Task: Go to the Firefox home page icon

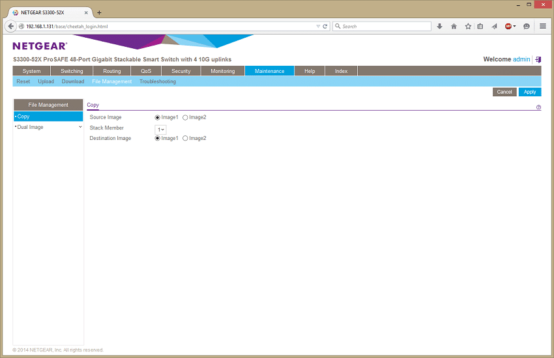Action: pos(454,26)
